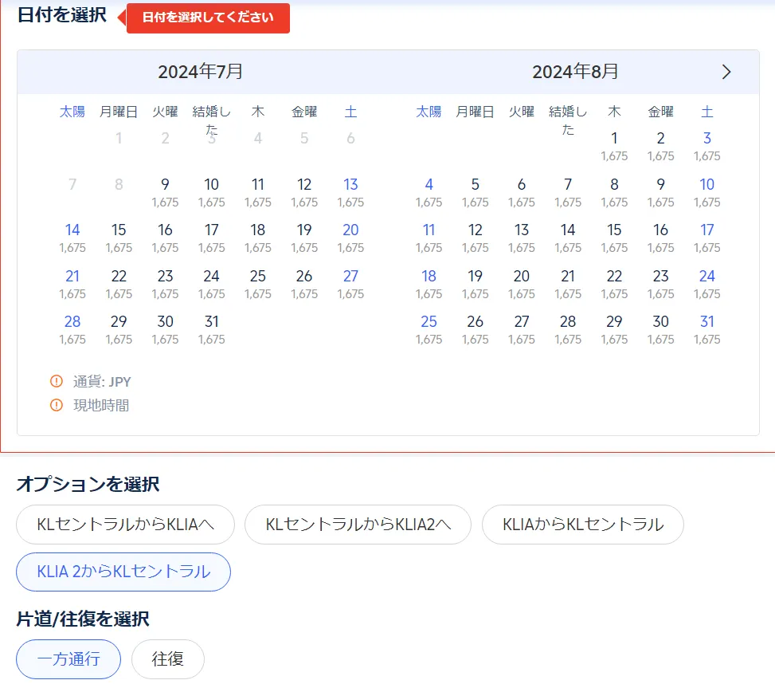Click the 日付を選択してください alert banner
This screenshot has width=775, height=684.
pos(207,17)
